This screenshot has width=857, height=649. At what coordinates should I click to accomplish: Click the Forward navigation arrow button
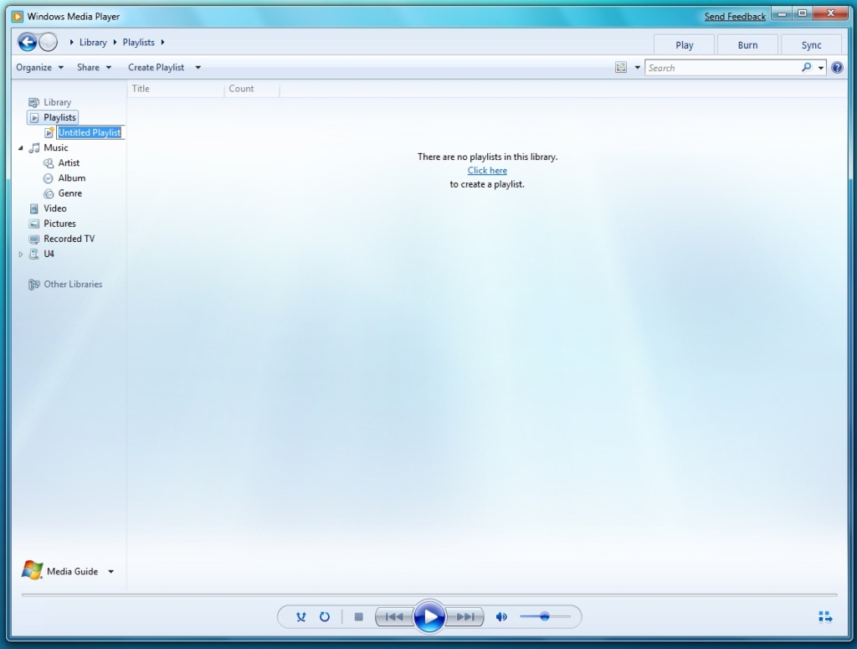tap(48, 42)
